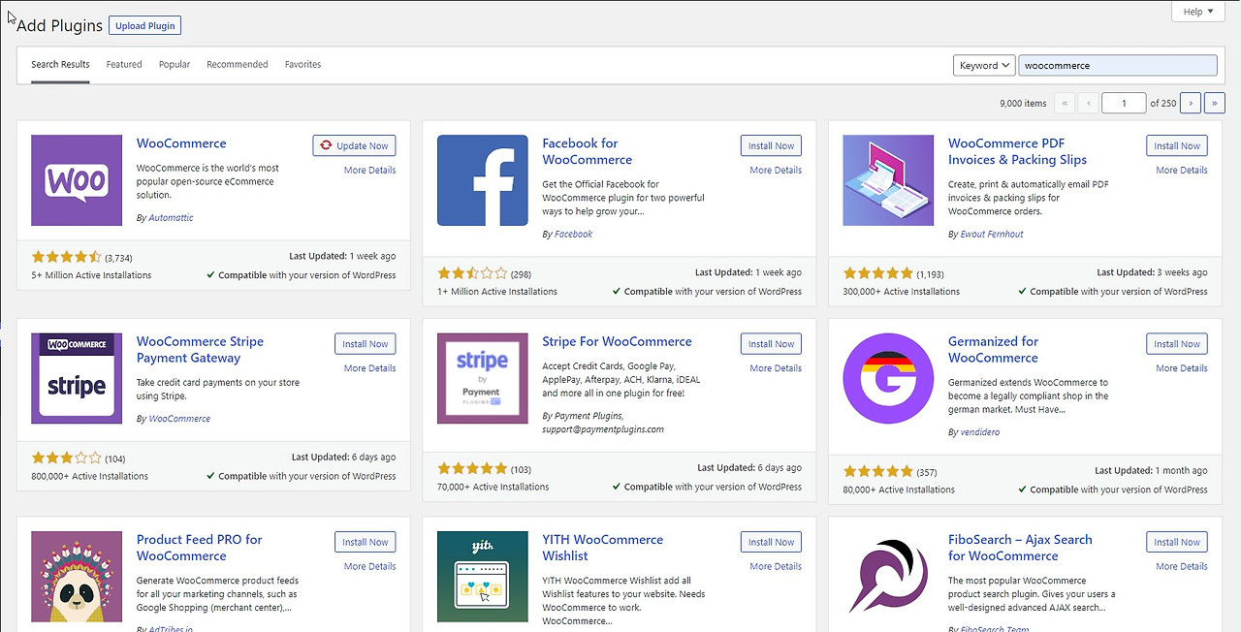Viewport: 1241px width, 632px height.
Task: Go to the next page of results
Action: point(1190,103)
